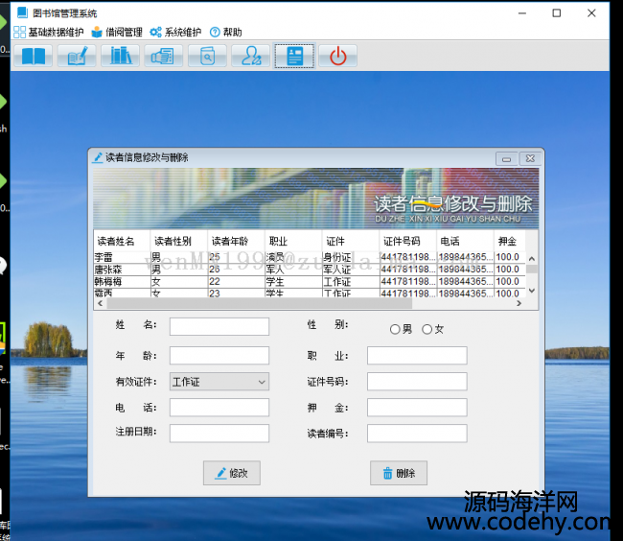The image size is (623, 541).
Task: Select the 女 radio button
Action: click(x=427, y=330)
